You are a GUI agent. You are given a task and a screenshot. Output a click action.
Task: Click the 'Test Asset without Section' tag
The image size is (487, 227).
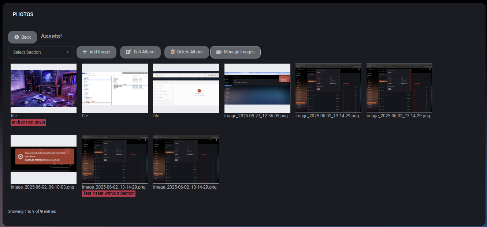109,193
